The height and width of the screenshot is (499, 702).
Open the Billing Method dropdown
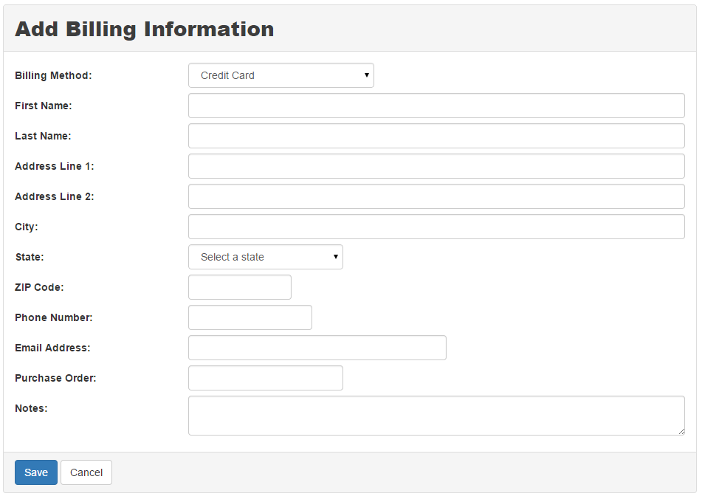pos(281,75)
